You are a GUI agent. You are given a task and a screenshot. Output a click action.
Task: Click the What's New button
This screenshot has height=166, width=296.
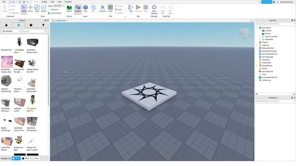pyautogui.click(x=266, y=2)
